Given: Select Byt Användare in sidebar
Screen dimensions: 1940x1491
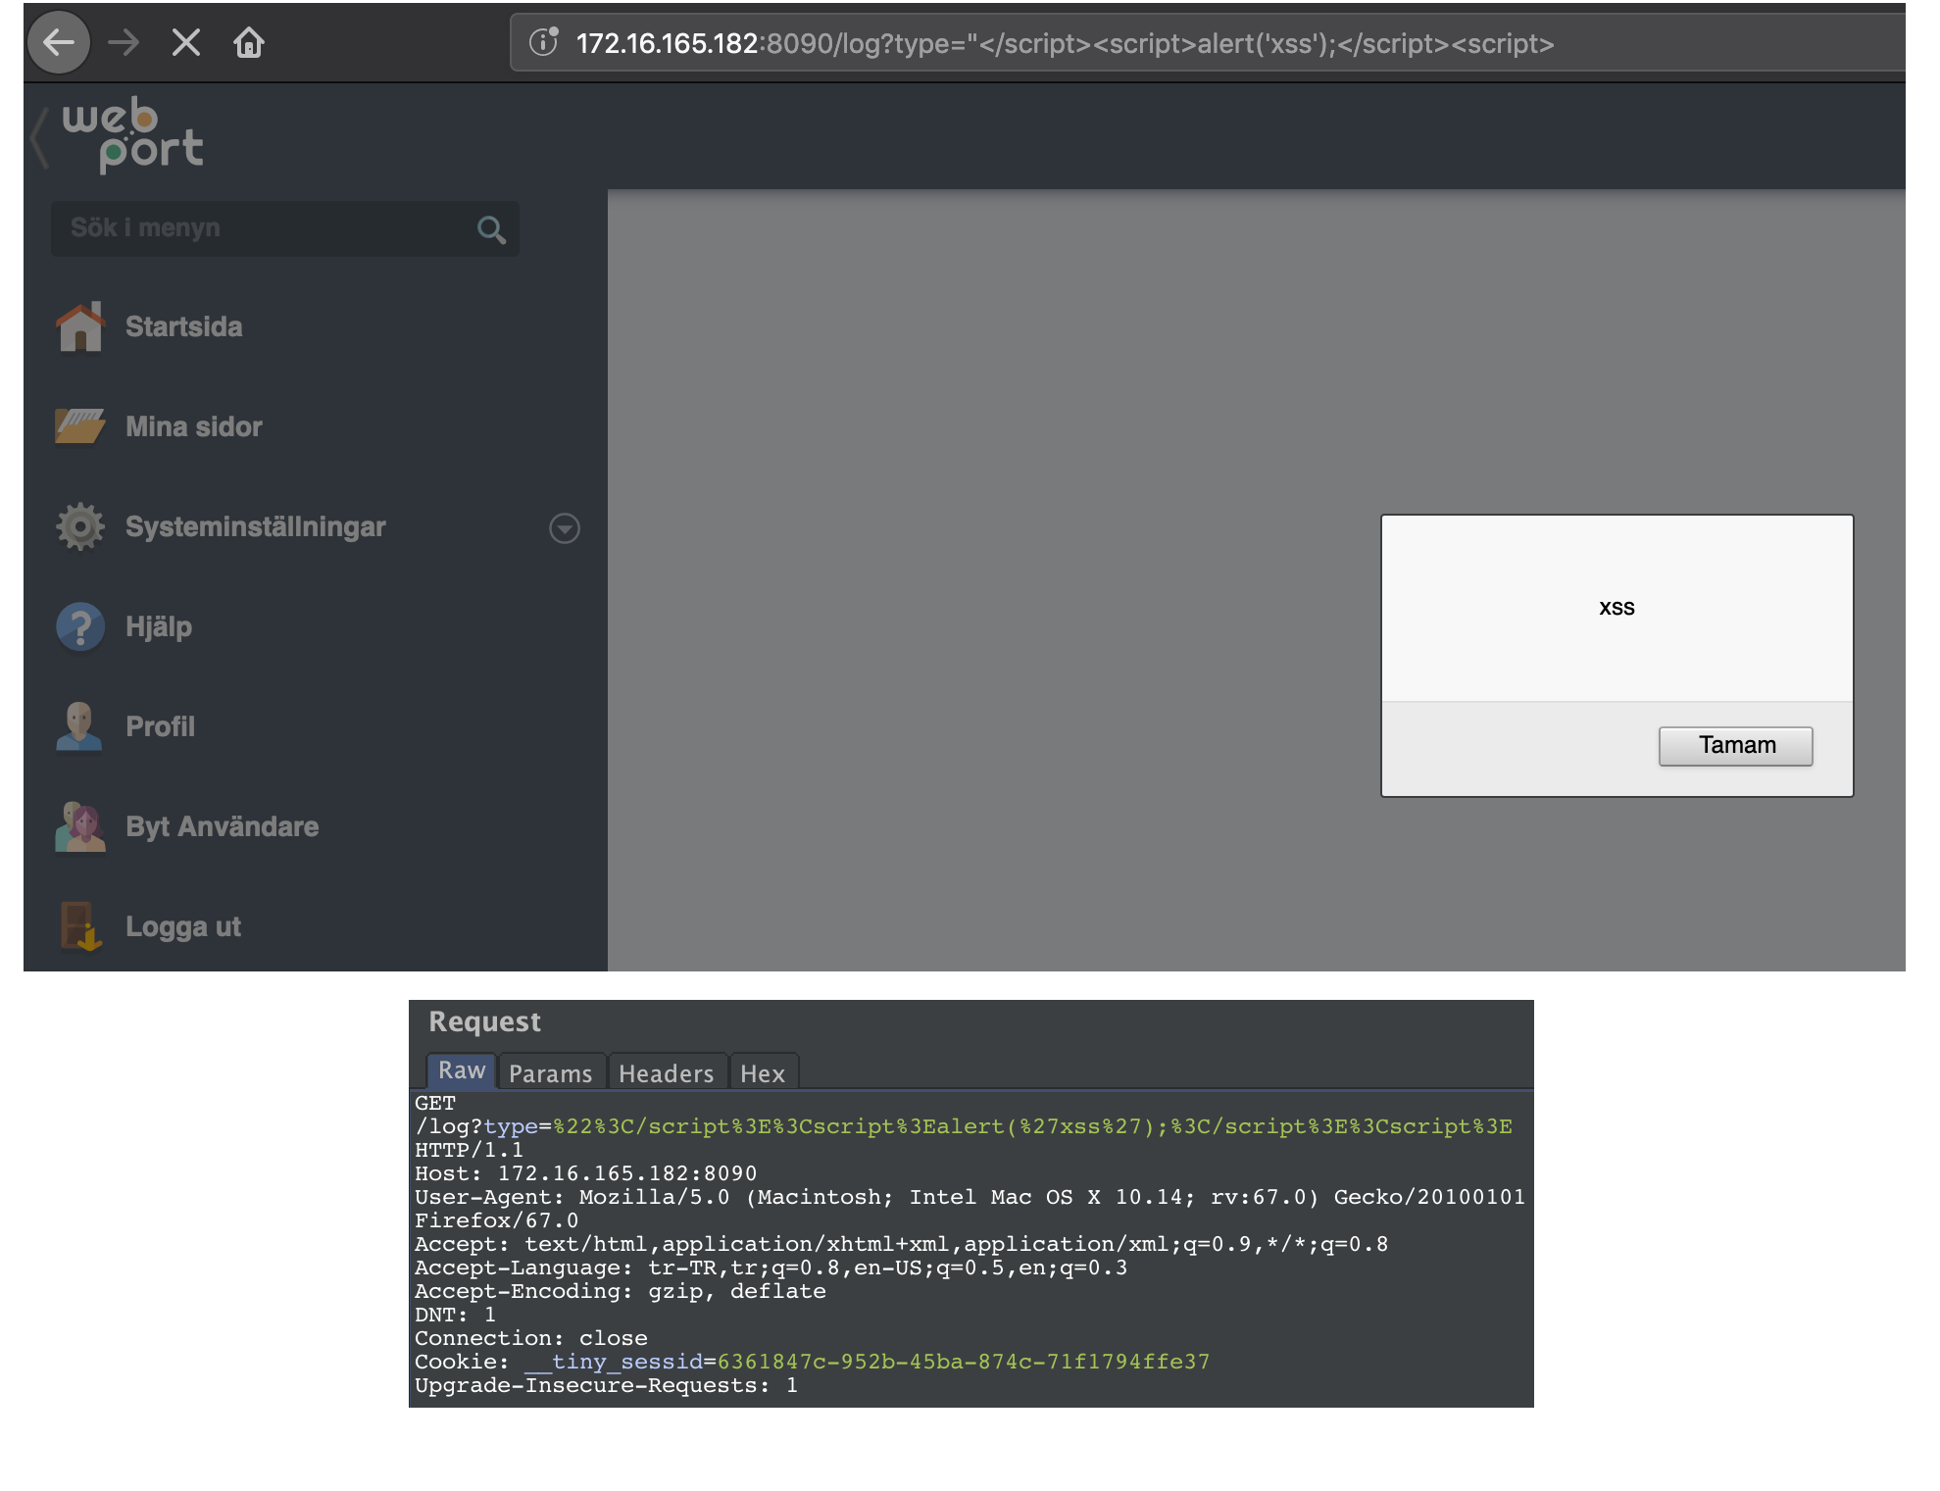Looking at the screenshot, I should pyautogui.click(x=222, y=827).
